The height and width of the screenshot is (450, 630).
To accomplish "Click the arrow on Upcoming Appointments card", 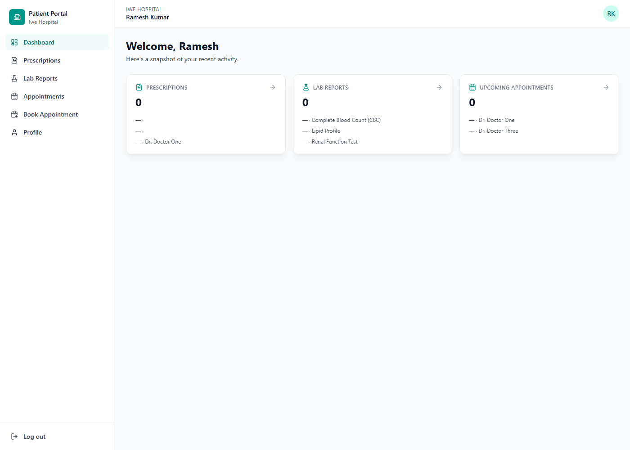I will click(x=606, y=87).
